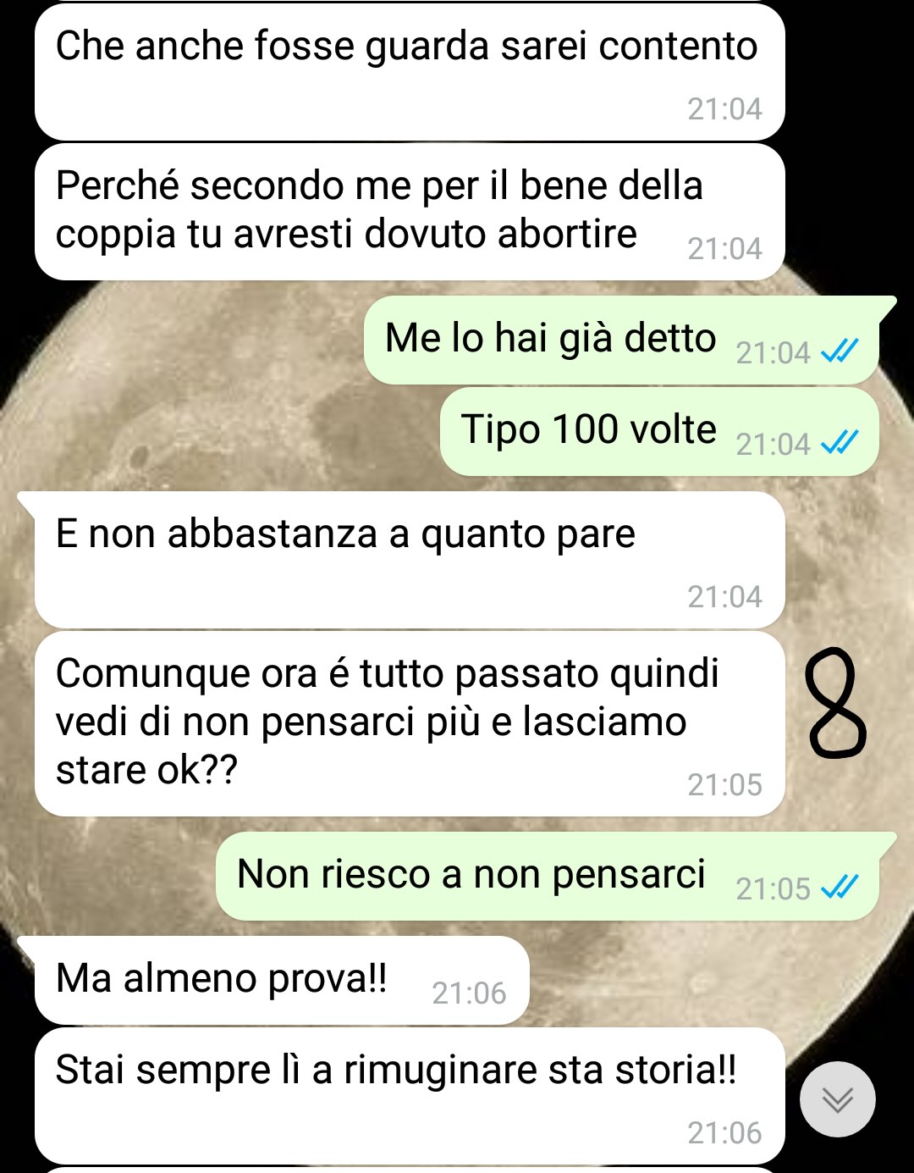The height and width of the screenshot is (1173, 914).
Task: Tap read receipt ticks on 'Tipo 100 volte'
Action: coord(840,442)
